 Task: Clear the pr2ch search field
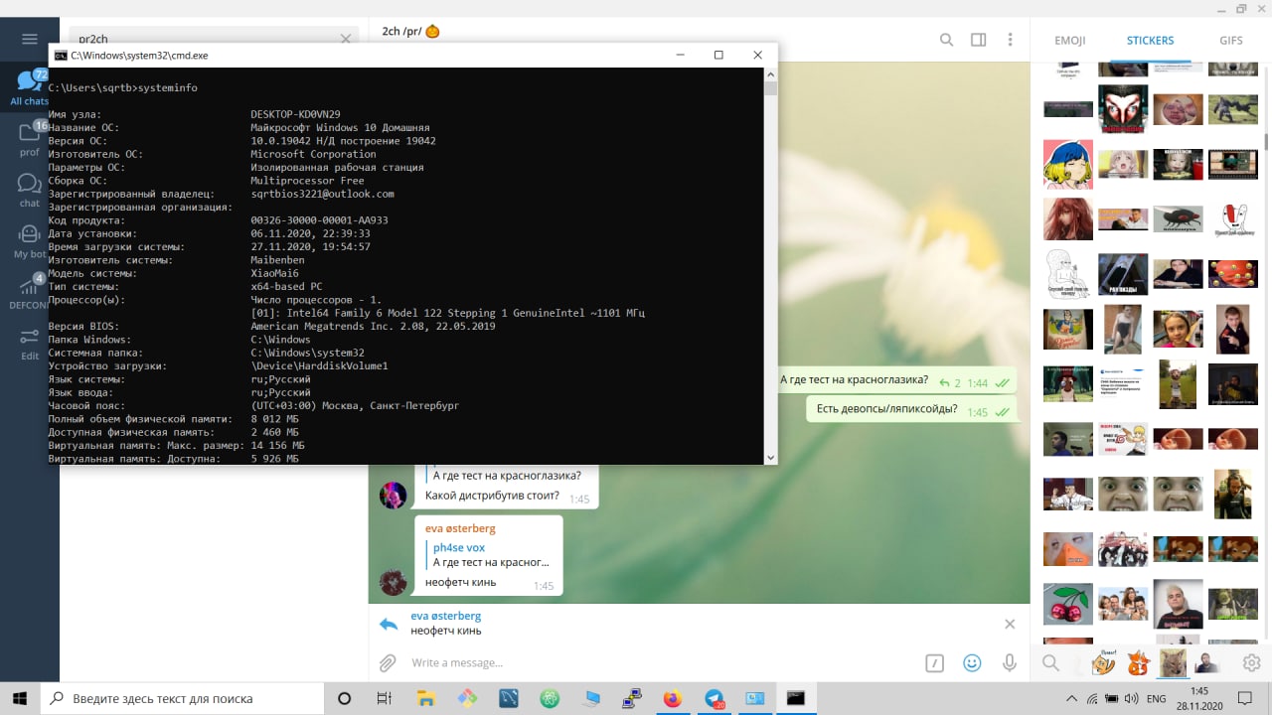click(x=346, y=39)
